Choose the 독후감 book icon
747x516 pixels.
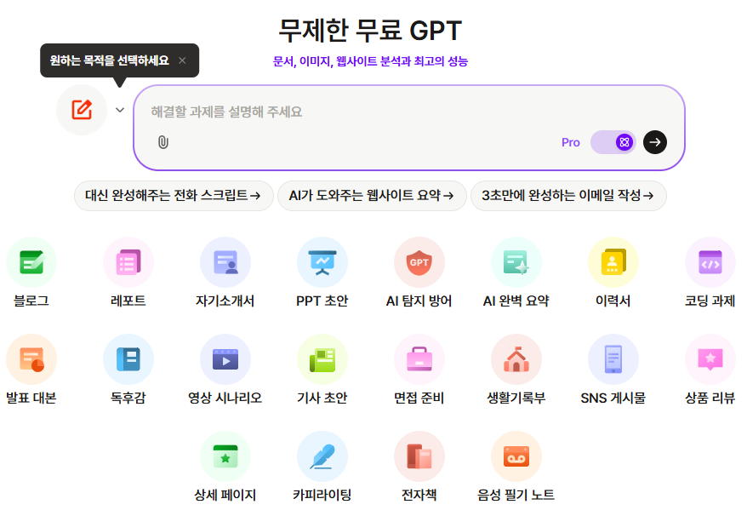click(128, 359)
